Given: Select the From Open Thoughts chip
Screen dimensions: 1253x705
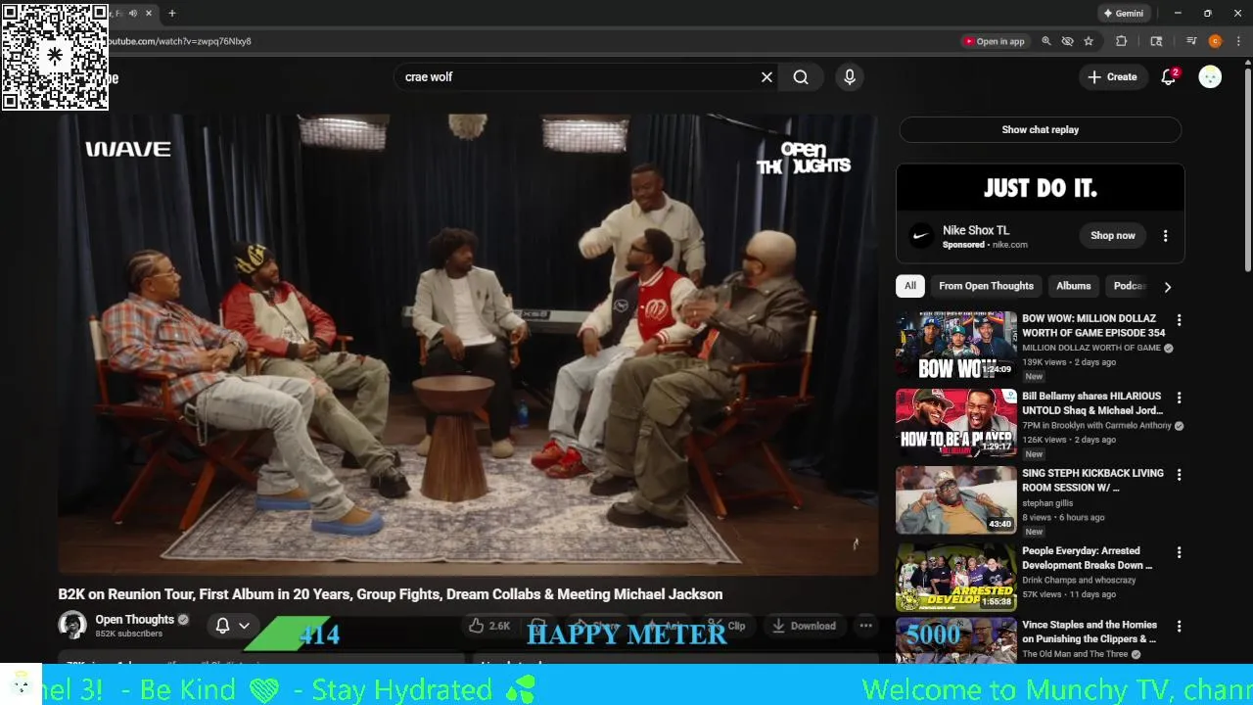Looking at the screenshot, I should coord(986,286).
